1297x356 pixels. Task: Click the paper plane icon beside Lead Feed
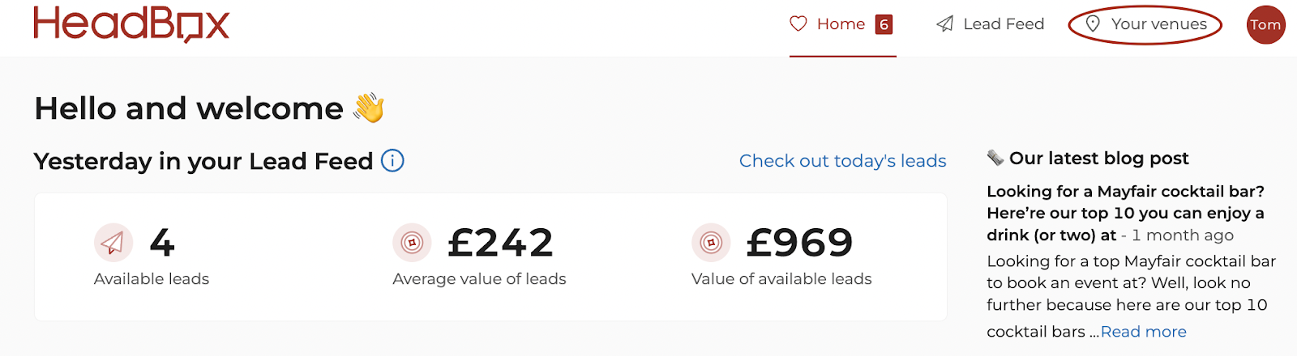(x=945, y=24)
